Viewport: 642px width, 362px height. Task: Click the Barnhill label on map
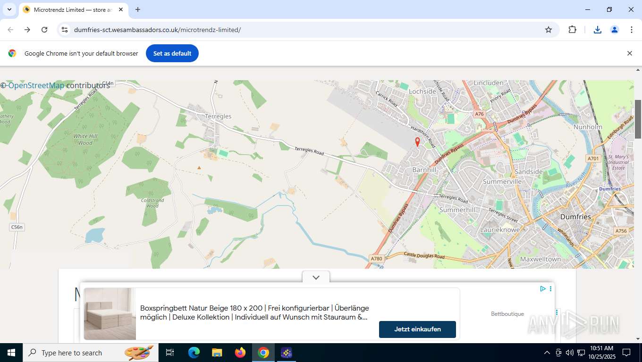pyautogui.click(x=424, y=170)
